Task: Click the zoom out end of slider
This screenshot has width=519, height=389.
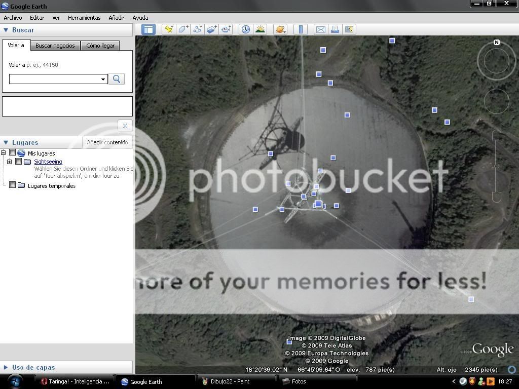Action: 497,198
